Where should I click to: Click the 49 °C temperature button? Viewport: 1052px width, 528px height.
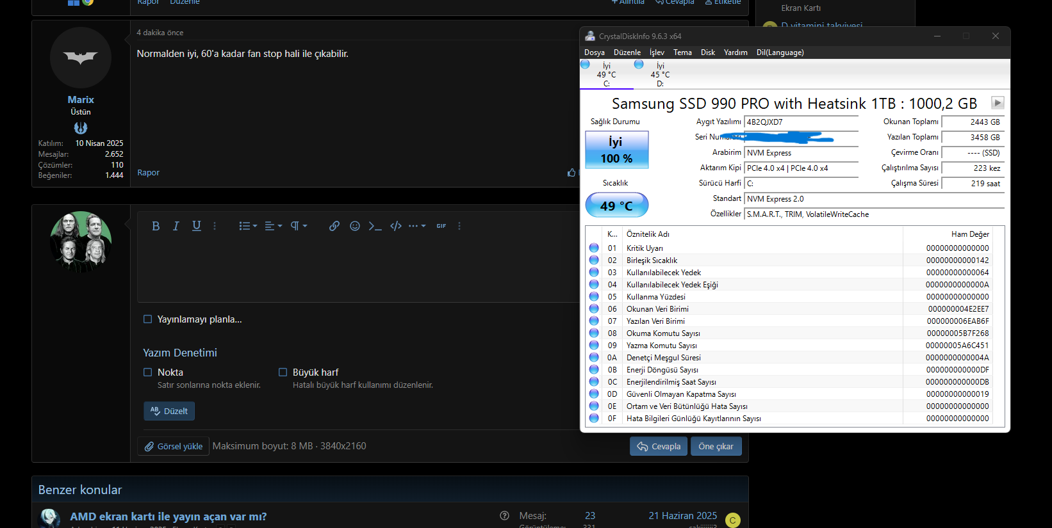coord(617,205)
